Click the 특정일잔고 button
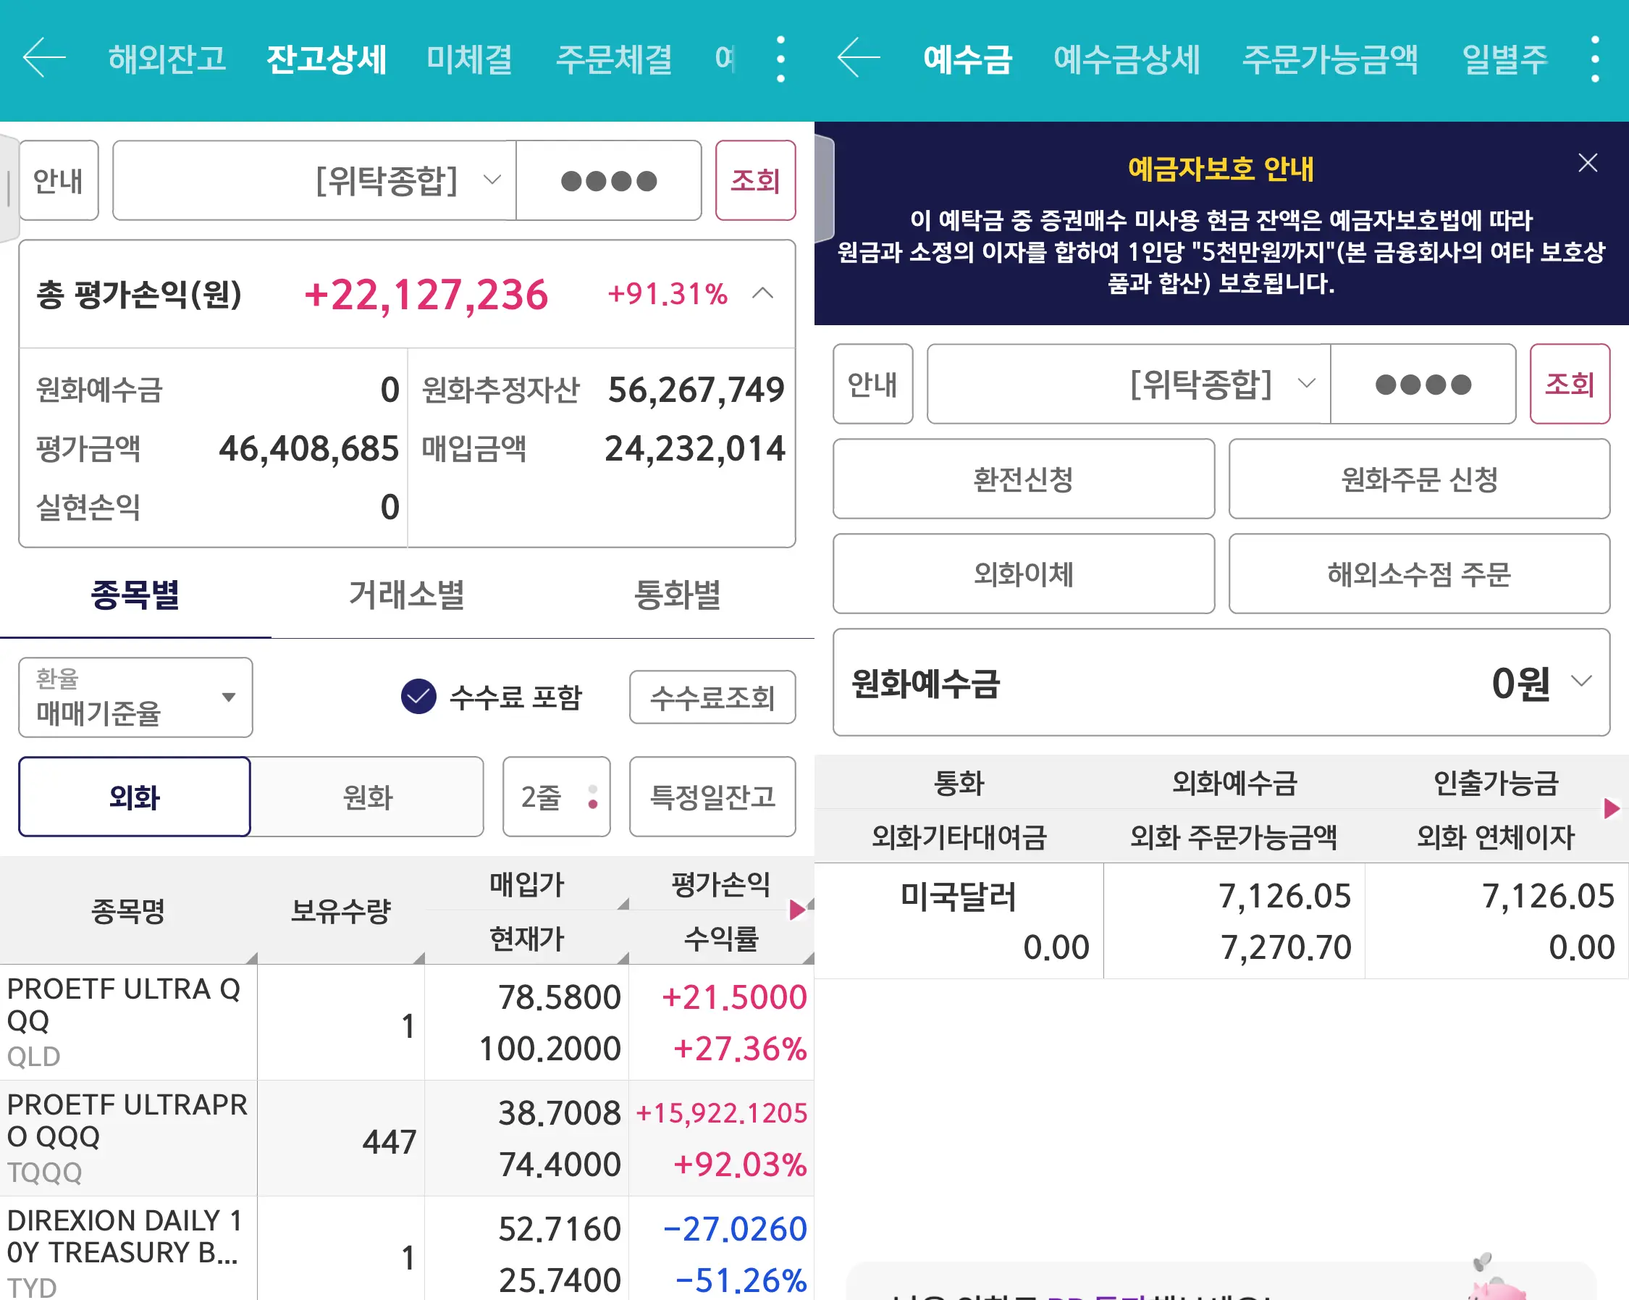 712,797
